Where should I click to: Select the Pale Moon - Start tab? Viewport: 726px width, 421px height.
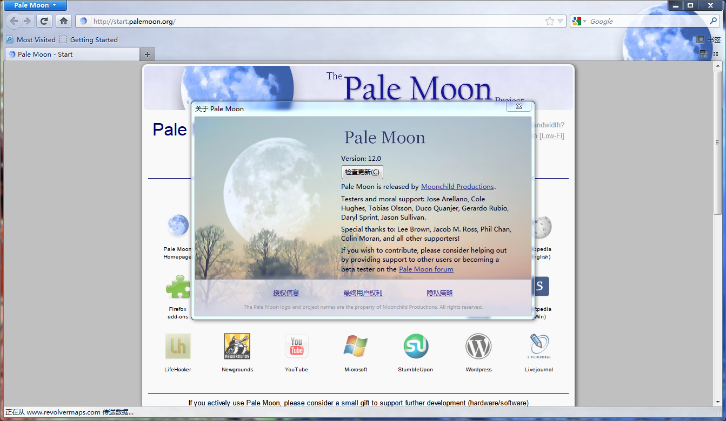[72, 54]
